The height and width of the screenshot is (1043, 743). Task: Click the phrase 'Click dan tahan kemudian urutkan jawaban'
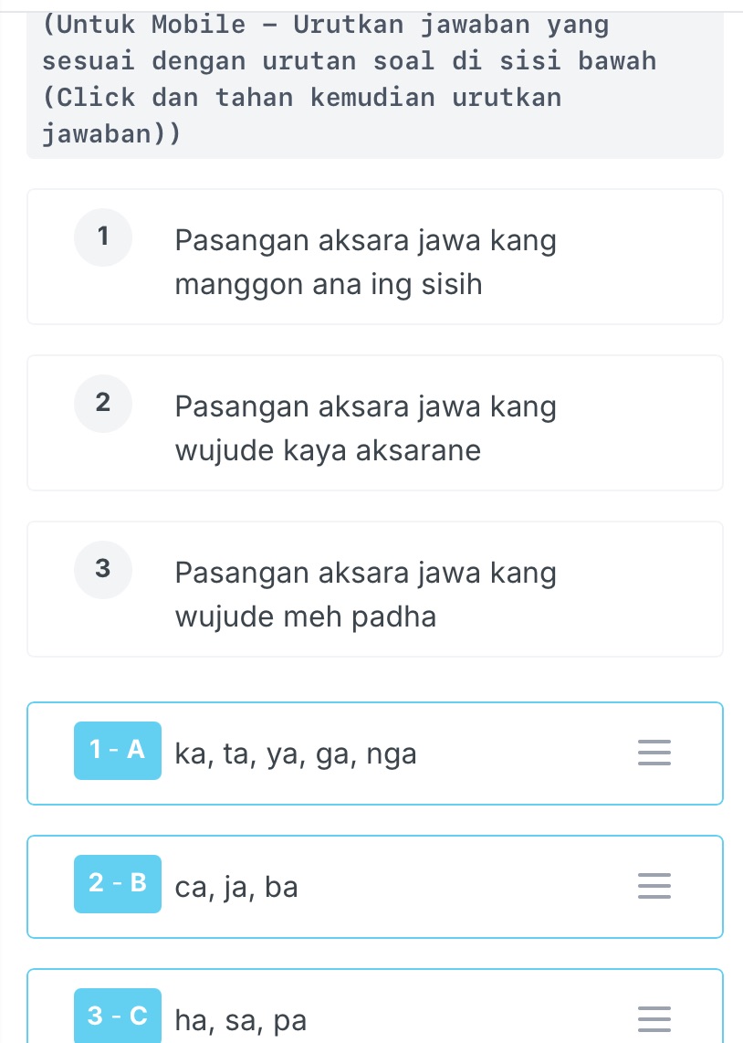click(x=301, y=114)
